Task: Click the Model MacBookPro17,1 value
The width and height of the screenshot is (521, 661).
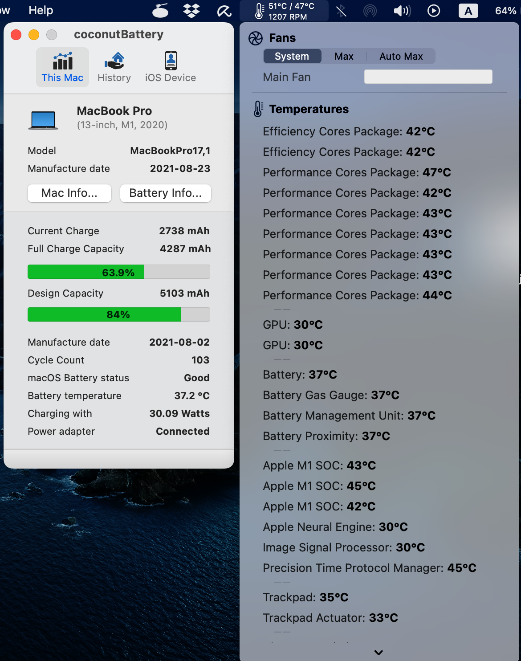Action: click(x=170, y=151)
